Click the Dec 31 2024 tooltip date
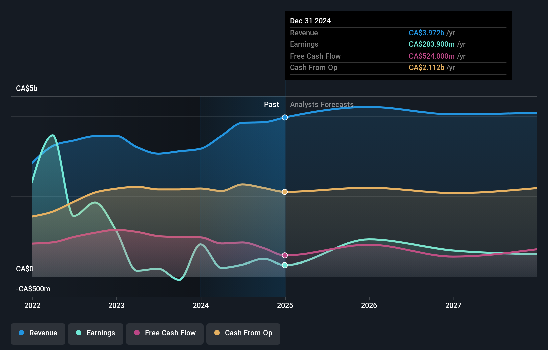Screen dimensions: 548x350 (310, 21)
